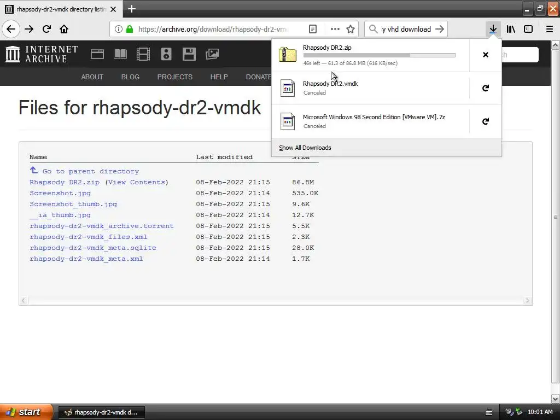Click the browser search box
The height and width of the screenshot is (420, 560).
coord(406,29)
